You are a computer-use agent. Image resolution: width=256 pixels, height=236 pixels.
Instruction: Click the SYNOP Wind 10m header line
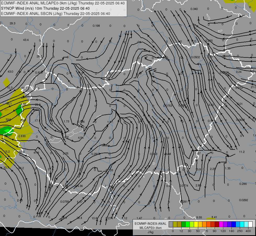coord(45,8)
